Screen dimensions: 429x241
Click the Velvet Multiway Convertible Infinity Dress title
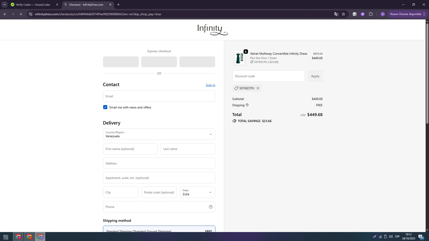[279, 54]
